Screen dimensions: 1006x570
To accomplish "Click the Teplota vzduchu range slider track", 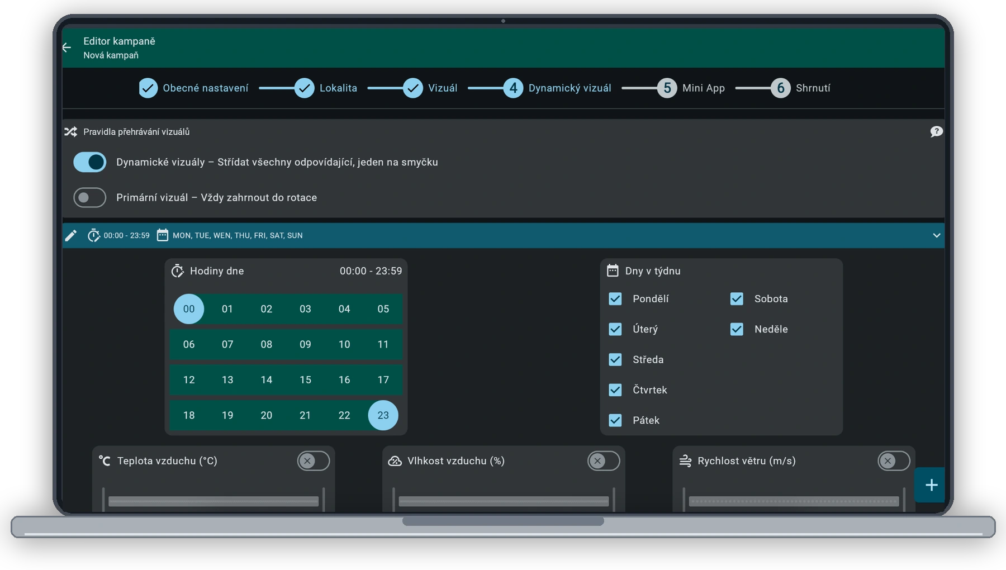I will [213, 501].
